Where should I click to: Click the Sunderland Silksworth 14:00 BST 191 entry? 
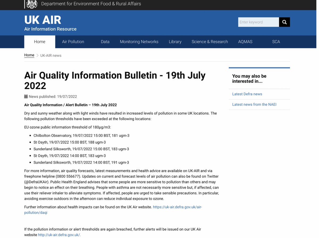81,163
